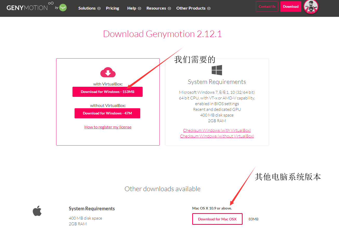339x231 pixels.
Task: Select the Mac System Requirements heading
Action: coord(92,208)
